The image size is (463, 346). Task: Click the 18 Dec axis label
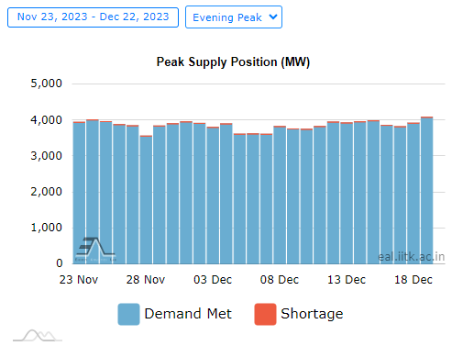pyautogui.click(x=413, y=280)
